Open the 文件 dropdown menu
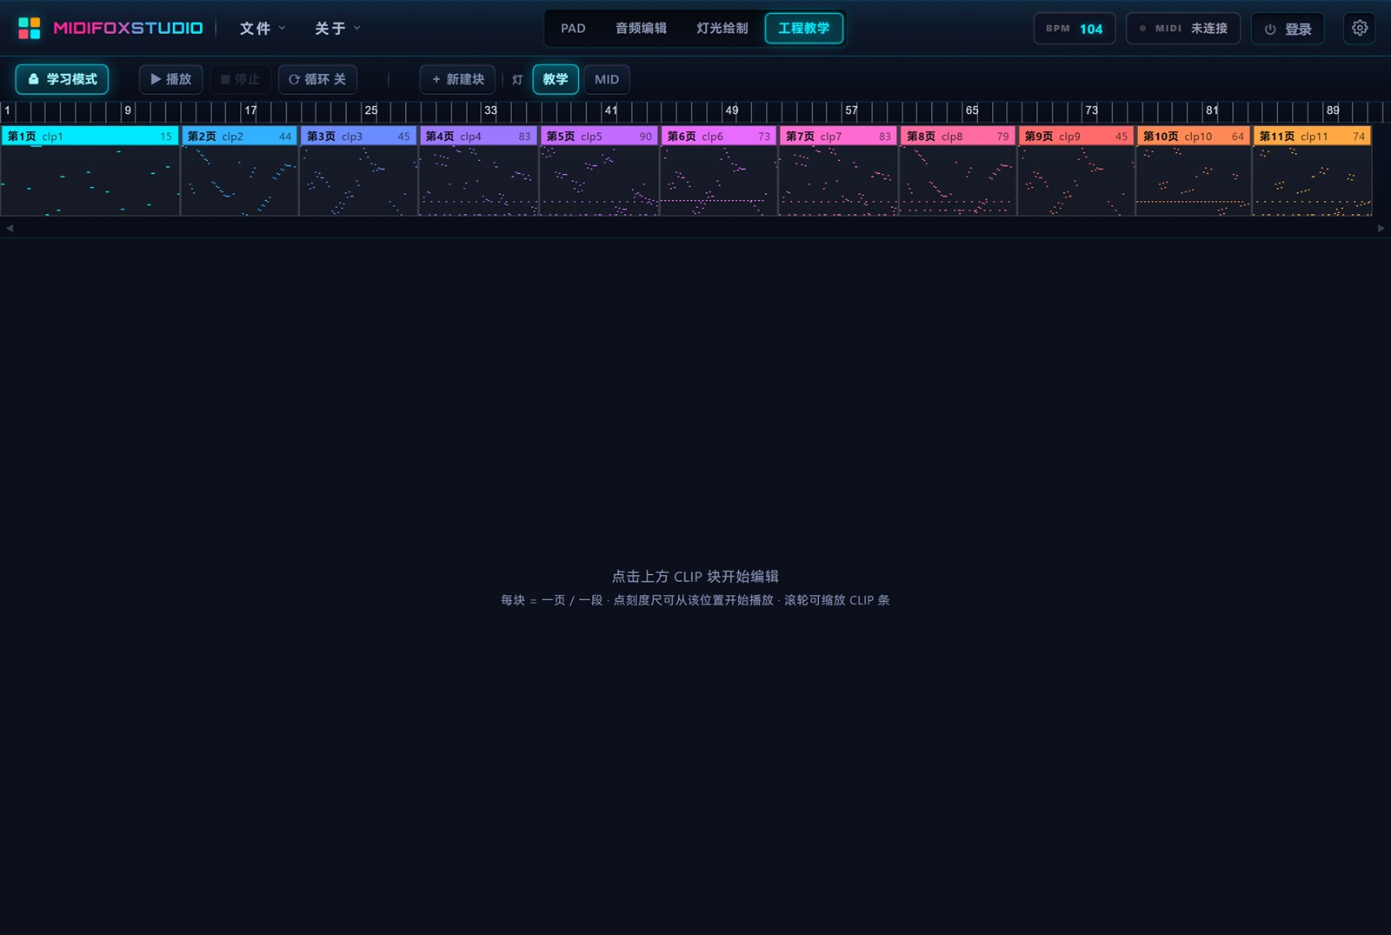The width and height of the screenshot is (1391, 935). [263, 29]
